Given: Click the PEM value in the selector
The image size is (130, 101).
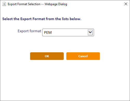Looking at the screenshot, I should coord(48,33).
